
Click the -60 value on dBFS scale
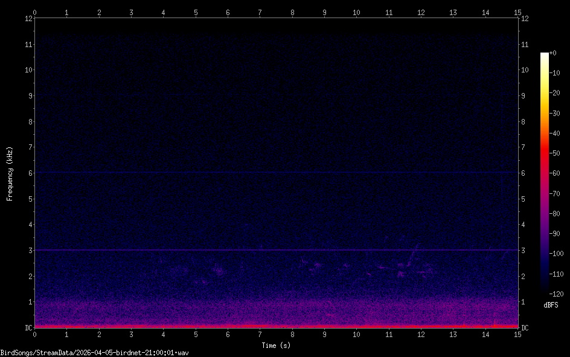[x=557, y=173]
